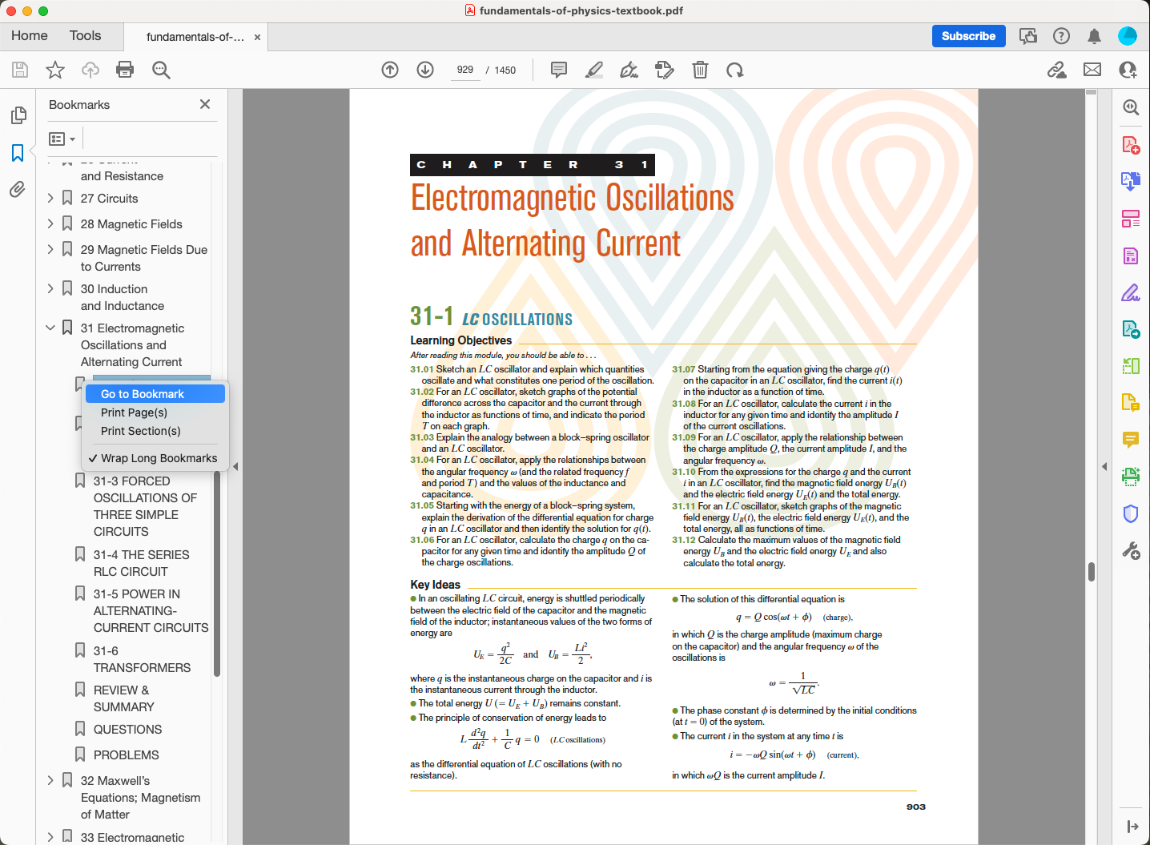Type in the page number field
Viewport: 1150px width, 845px height.
[465, 70]
